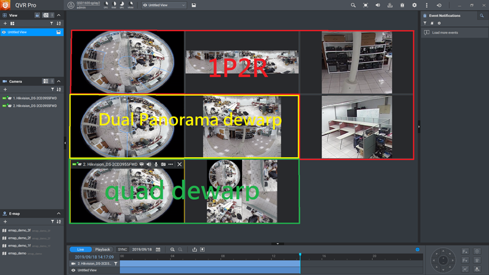
Task: Collapse the E-map panel section
Action: (x=59, y=213)
